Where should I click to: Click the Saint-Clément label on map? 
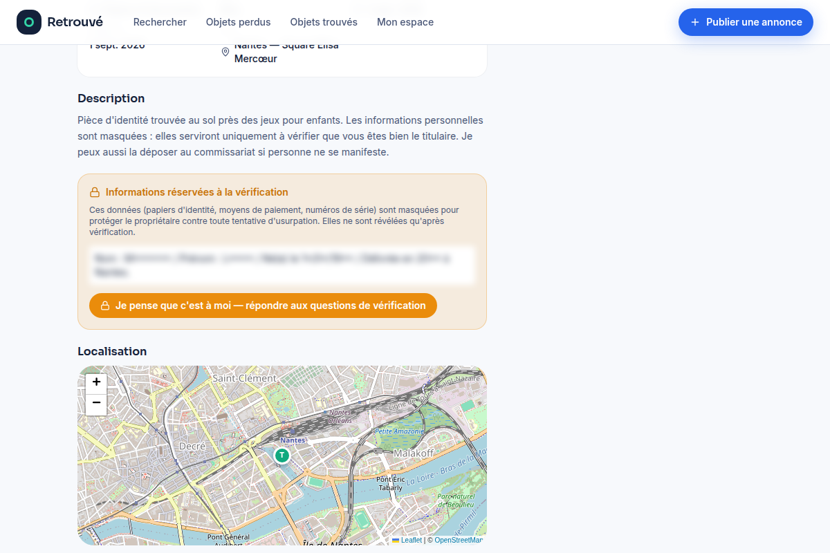click(244, 378)
